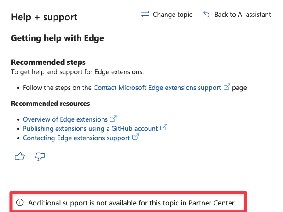Select the Change topic button text
This screenshot has width=283, height=212.
coord(173,15)
